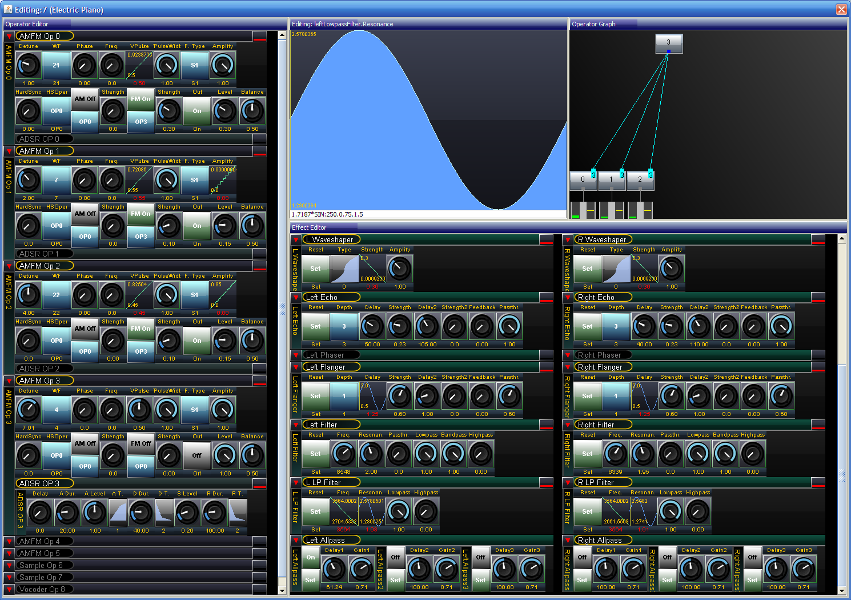This screenshot has width=851, height=600.
Task: Click AMFM Op 1 waveform selector 7
Action: pyautogui.click(x=57, y=180)
